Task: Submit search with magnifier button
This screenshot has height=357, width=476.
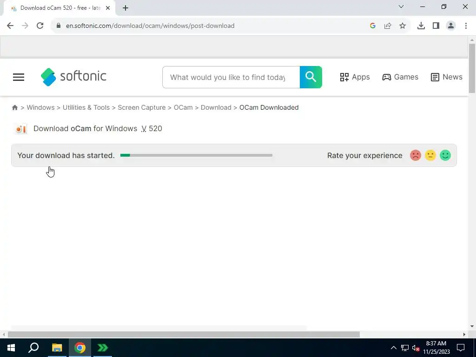Action: click(311, 77)
